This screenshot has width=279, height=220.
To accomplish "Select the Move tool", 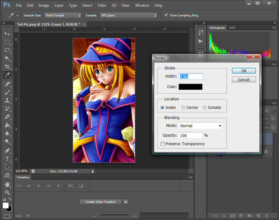I will pyautogui.click(x=7, y=33).
